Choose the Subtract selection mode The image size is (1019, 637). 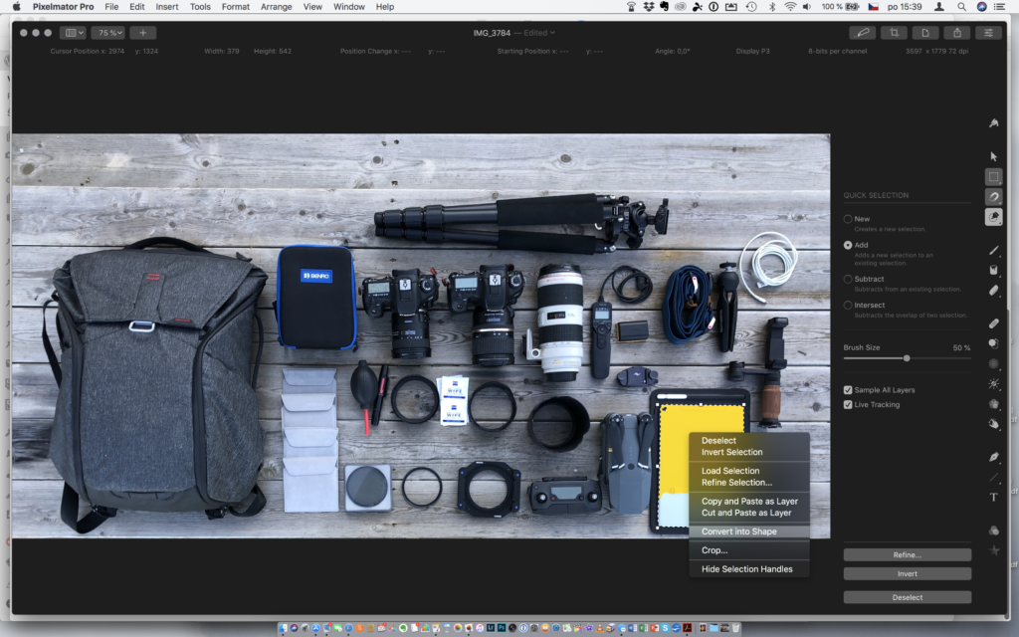[848, 279]
